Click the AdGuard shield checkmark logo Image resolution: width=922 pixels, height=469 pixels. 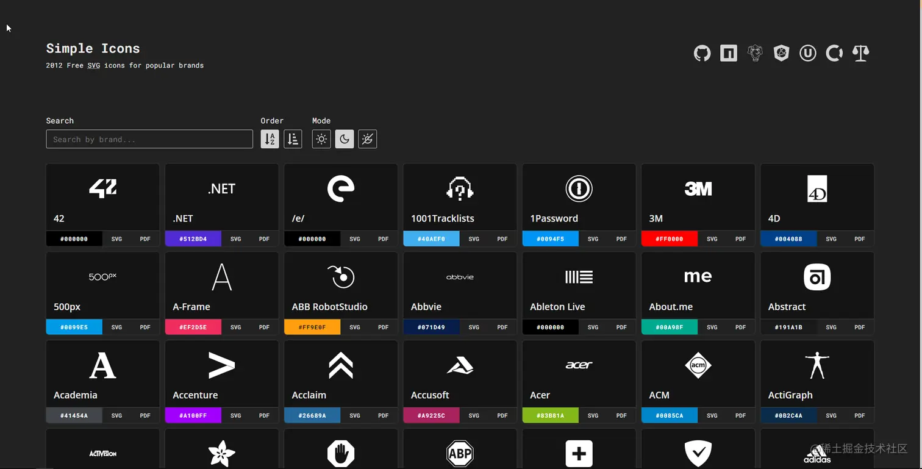pyautogui.click(x=698, y=454)
